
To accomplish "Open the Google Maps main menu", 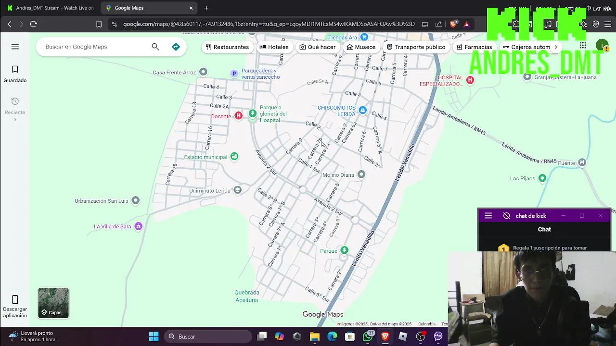I will click(x=15, y=47).
